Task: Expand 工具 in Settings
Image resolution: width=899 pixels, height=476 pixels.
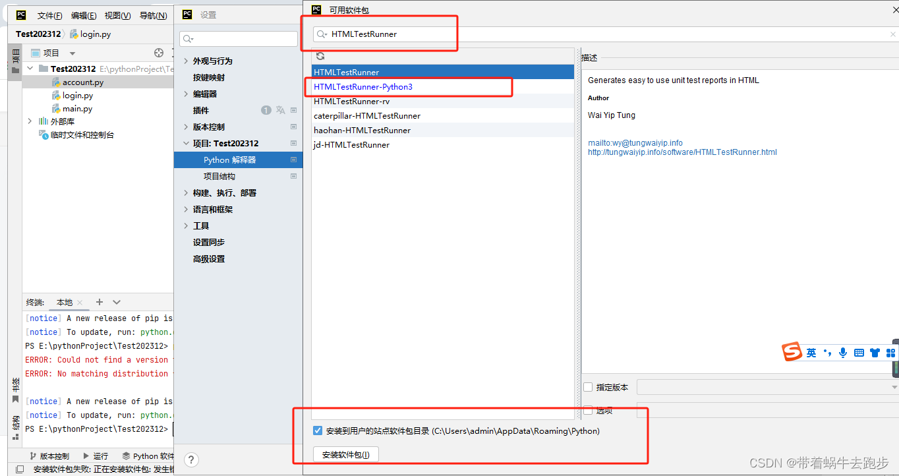Action: 186,225
